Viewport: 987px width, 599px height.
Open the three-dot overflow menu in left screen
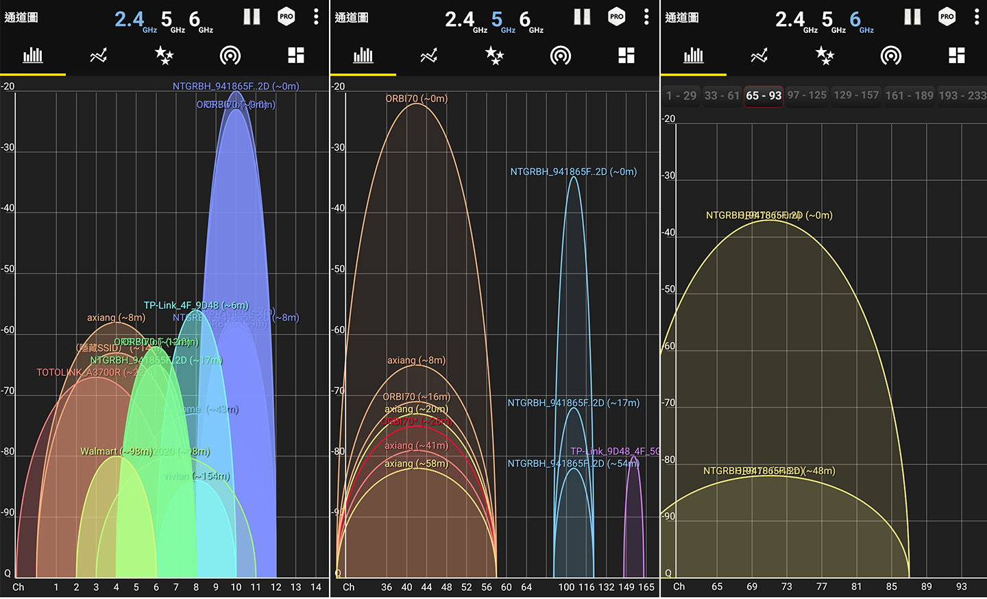point(316,17)
